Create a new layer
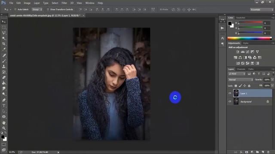This screenshot has height=154, width=275. pos(263,152)
